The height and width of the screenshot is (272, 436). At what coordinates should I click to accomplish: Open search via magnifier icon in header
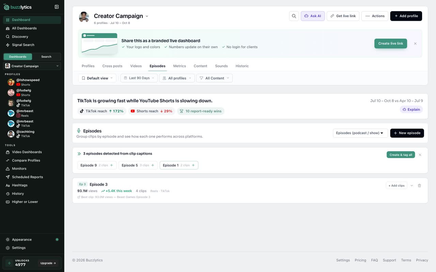tap(294, 16)
